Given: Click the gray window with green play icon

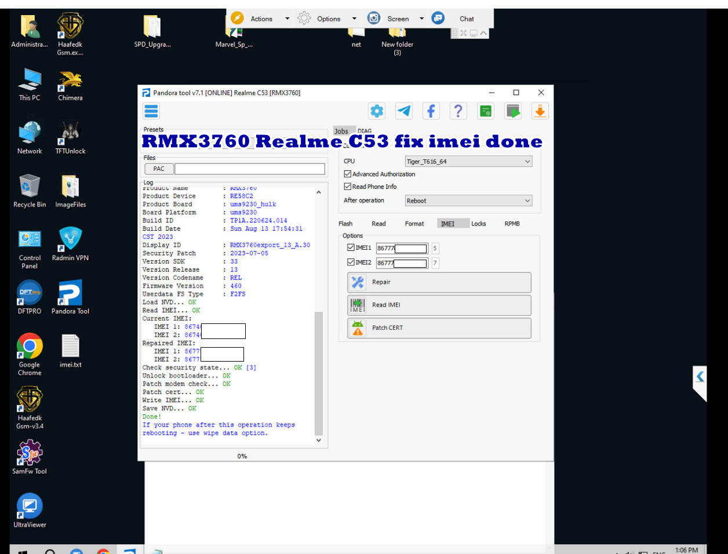Looking at the screenshot, I should [x=513, y=111].
